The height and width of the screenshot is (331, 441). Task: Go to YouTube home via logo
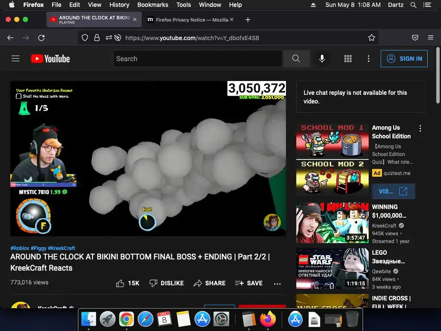[50, 59]
